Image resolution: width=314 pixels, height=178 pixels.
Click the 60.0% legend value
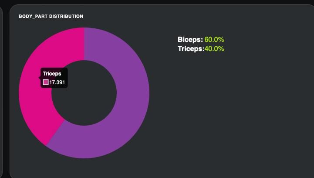(x=214, y=39)
